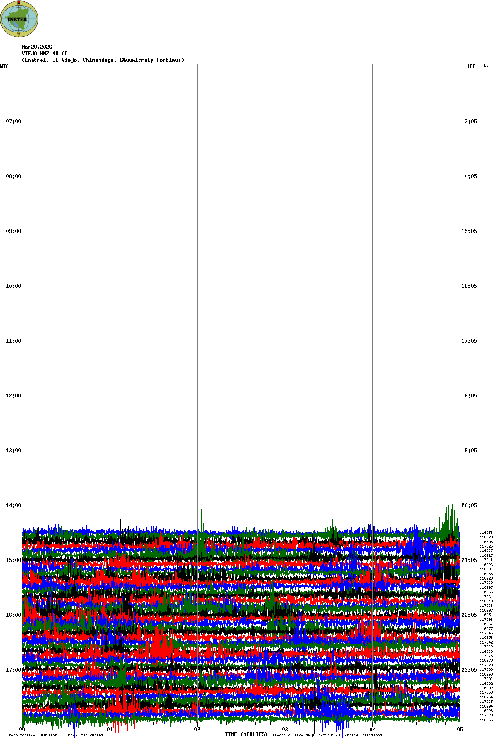The height and width of the screenshot is (741, 495).
Task: Click the 116958 trace value label
Action: [486, 533]
